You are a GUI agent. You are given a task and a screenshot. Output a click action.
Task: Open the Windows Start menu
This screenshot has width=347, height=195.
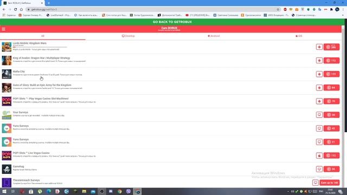pyautogui.click(x=4, y=191)
